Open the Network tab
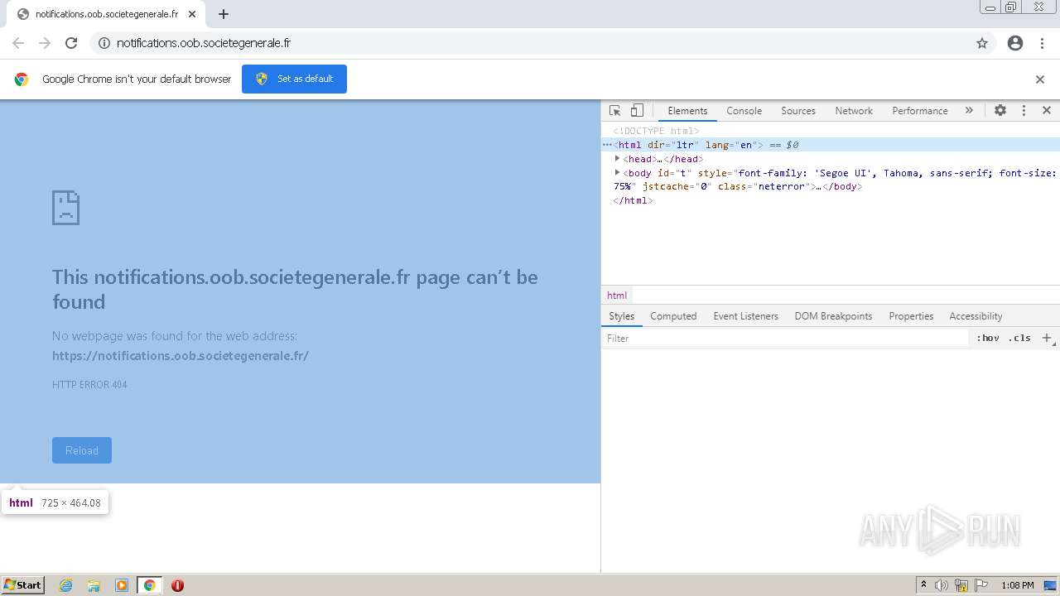Screen dimensions: 1060x596 854,111
